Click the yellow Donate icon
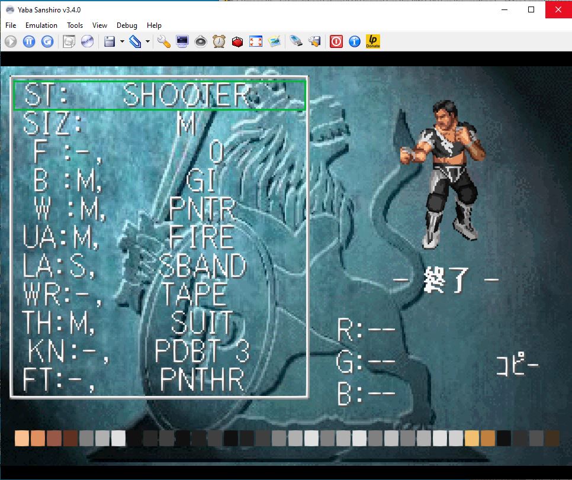 [373, 41]
